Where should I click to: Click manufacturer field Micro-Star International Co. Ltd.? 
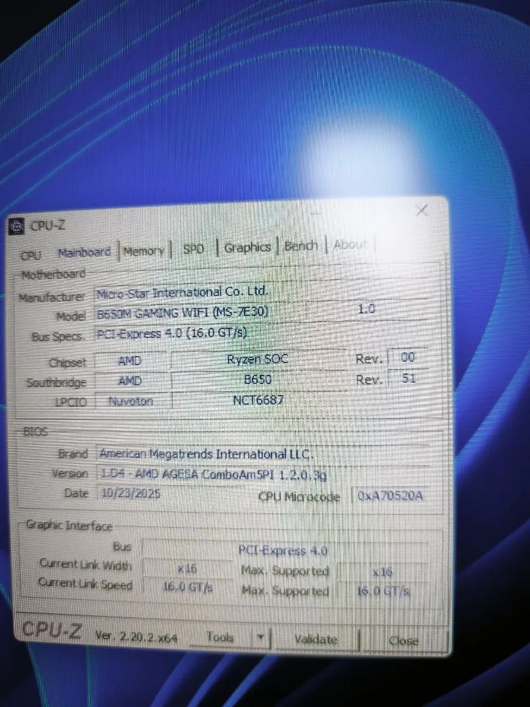[x=261, y=292]
